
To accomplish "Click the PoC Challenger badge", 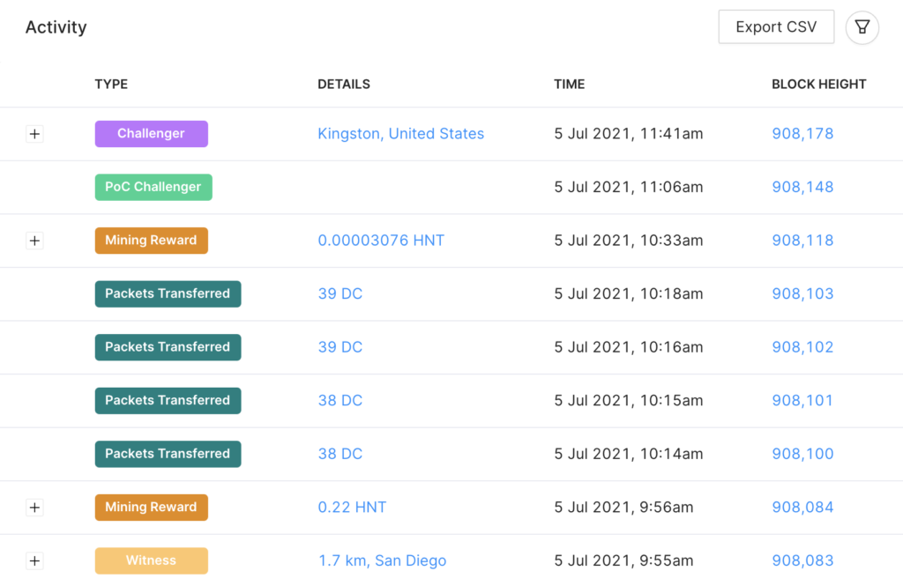I will pos(153,187).
